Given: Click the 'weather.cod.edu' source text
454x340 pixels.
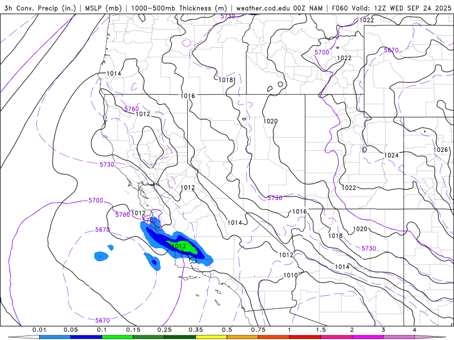Looking at the screenshot, I should coord(263,8).
